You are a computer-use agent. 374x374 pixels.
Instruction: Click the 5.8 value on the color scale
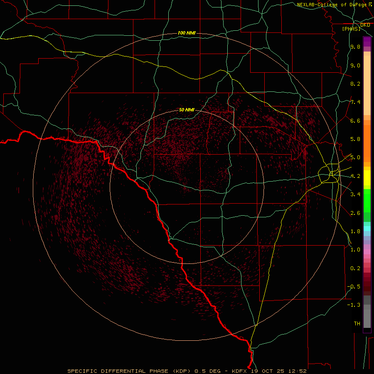tap(355, 139)
